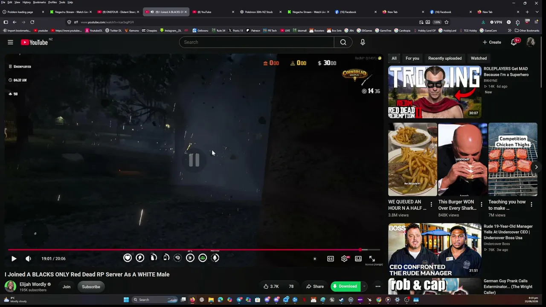Reload the page in the browser
The image size is (546, 307).
tap(32, 22)
